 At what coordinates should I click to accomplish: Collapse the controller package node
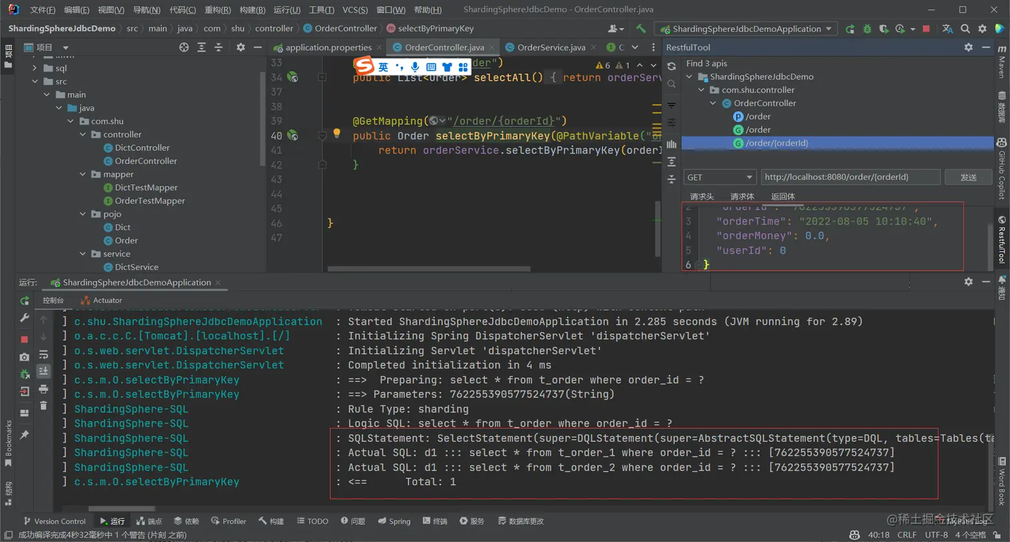pos(84,134)
